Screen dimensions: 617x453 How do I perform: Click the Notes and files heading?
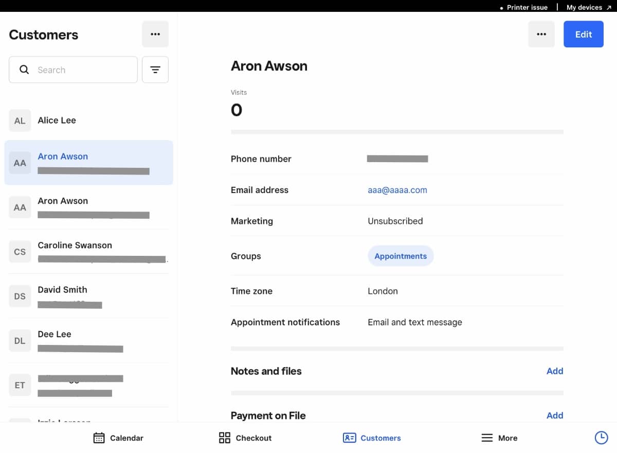click(266, 371)
